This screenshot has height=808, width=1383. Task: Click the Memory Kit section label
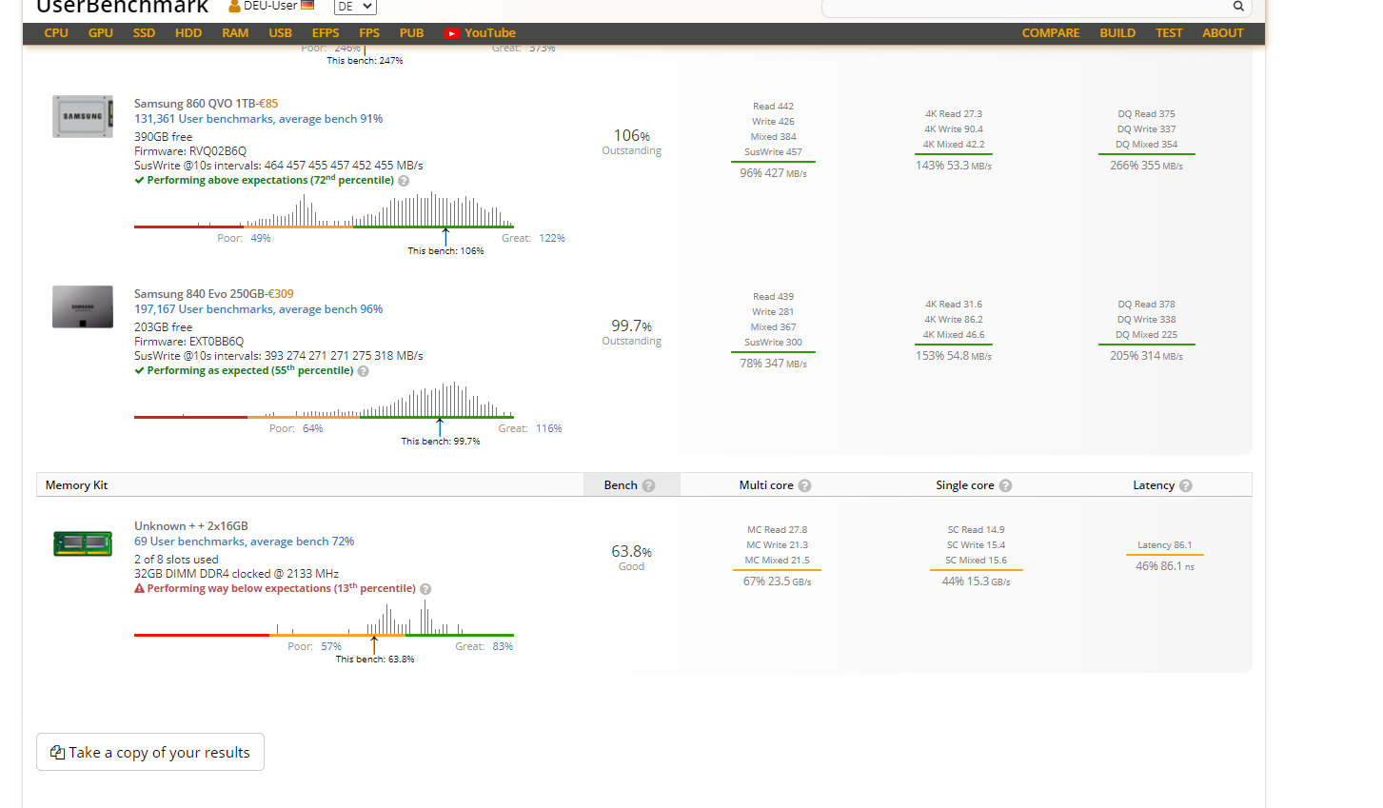(76, 485)
